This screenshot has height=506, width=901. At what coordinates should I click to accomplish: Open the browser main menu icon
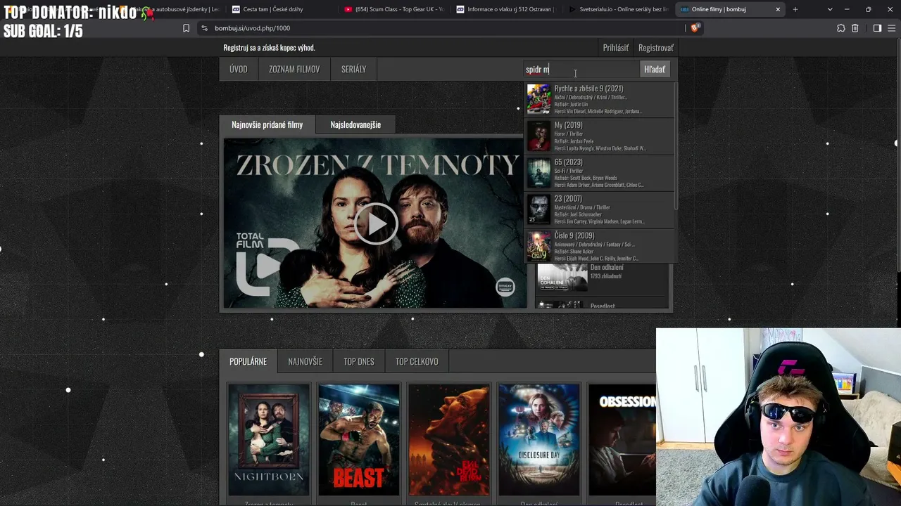pyautogui.click(x=892, y=28)
